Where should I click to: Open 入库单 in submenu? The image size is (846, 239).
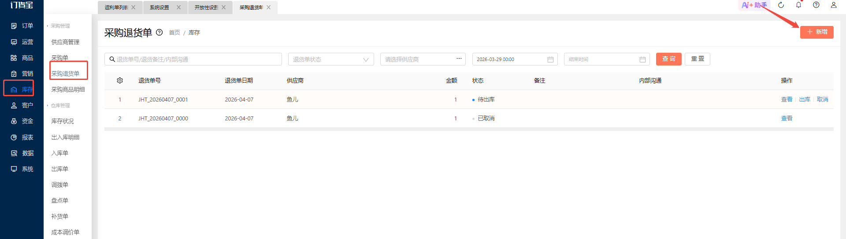(59, 153)
